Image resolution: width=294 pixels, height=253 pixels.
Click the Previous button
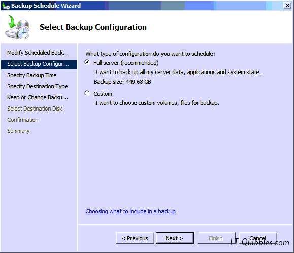click(135, 238)
